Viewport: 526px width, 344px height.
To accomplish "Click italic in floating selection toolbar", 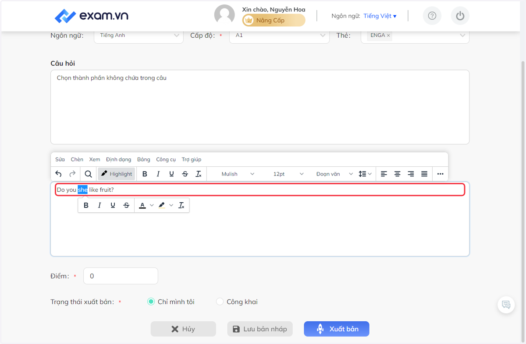I will pos(100,205).
